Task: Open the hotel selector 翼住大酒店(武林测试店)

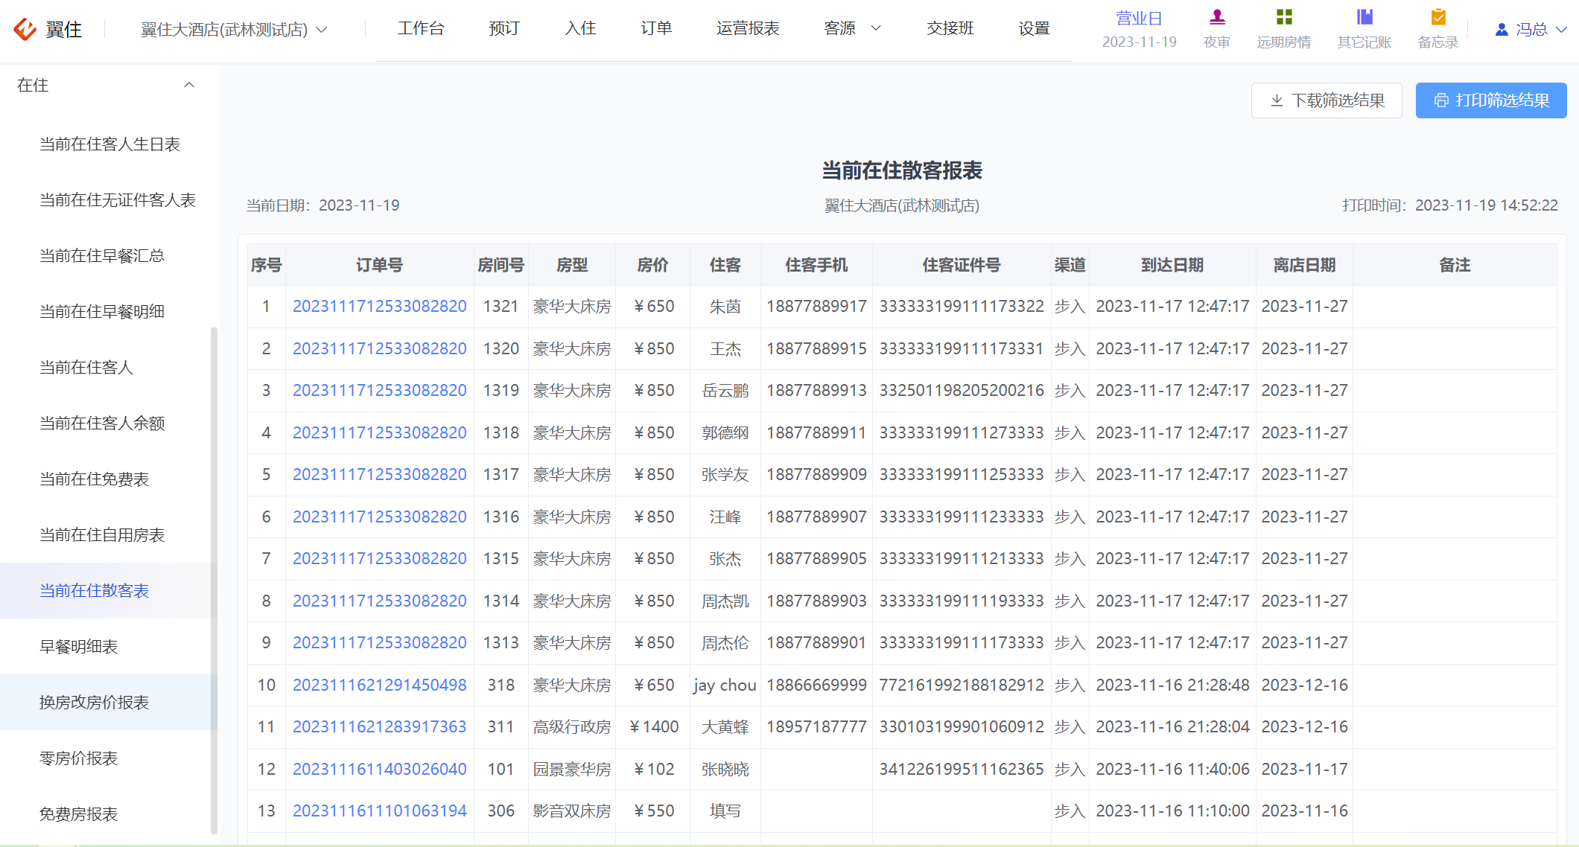Action: click(234, 29)
